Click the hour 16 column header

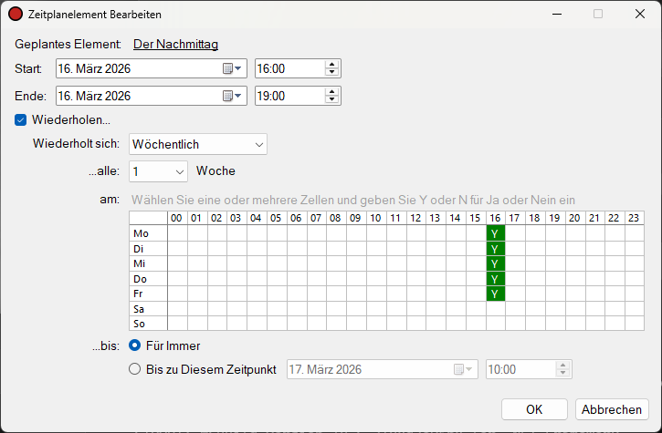coord(496,218)
